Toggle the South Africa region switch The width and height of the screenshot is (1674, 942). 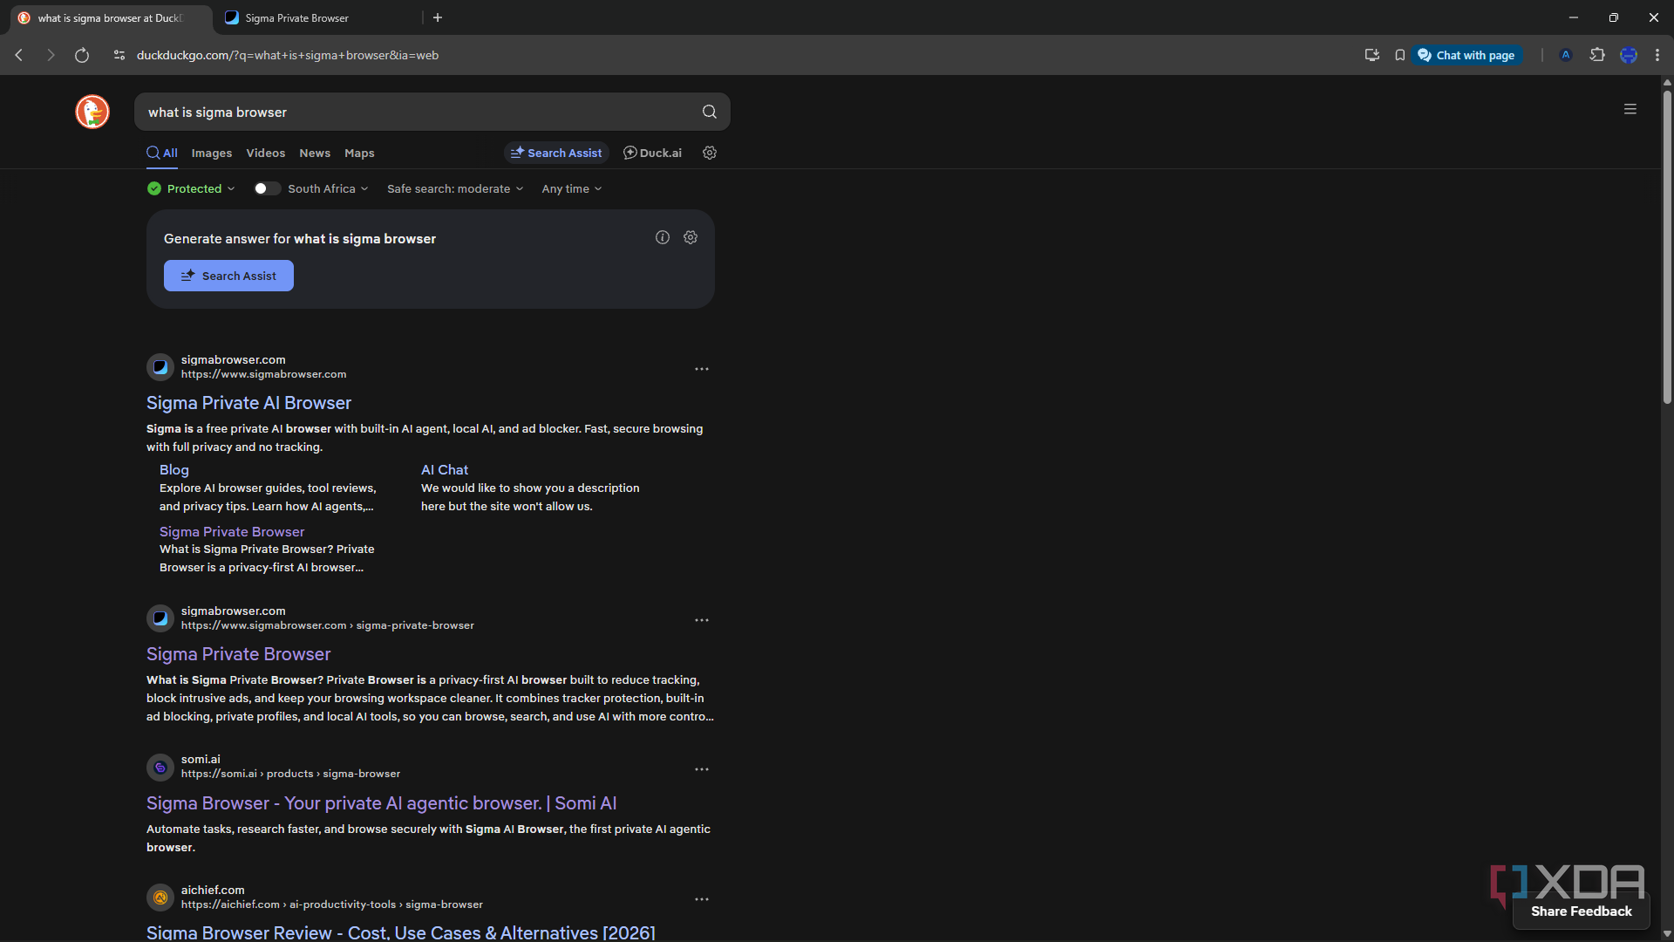tap(267, 188)
